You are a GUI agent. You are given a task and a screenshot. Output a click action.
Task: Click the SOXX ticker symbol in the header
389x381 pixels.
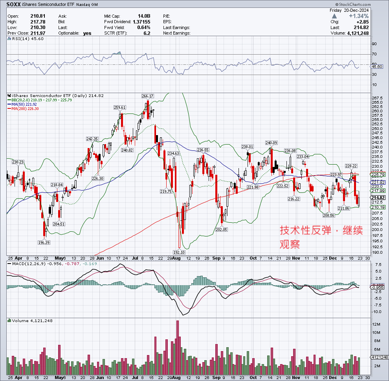pyautogui.click(x=14, y=4)
